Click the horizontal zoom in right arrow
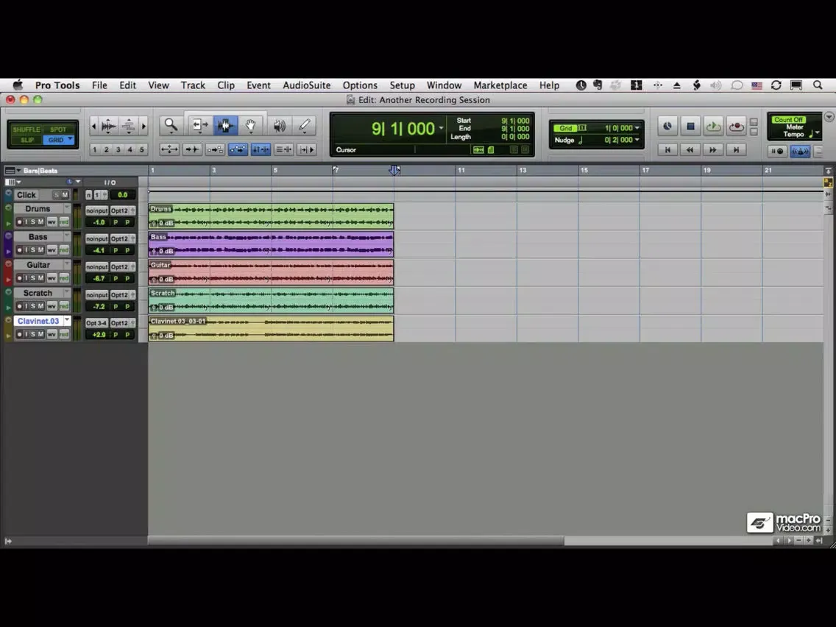Viewport: 836px width, 627px height. [x=144, y=127]
